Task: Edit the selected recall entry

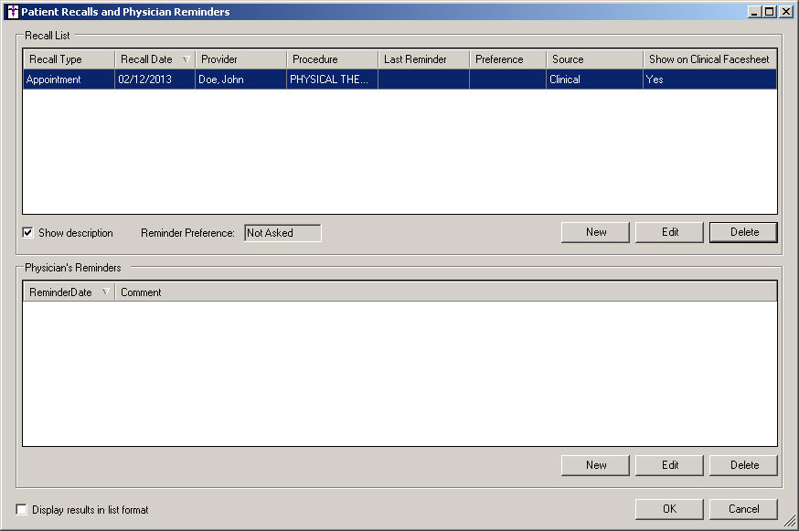Action: coord(669,232)
